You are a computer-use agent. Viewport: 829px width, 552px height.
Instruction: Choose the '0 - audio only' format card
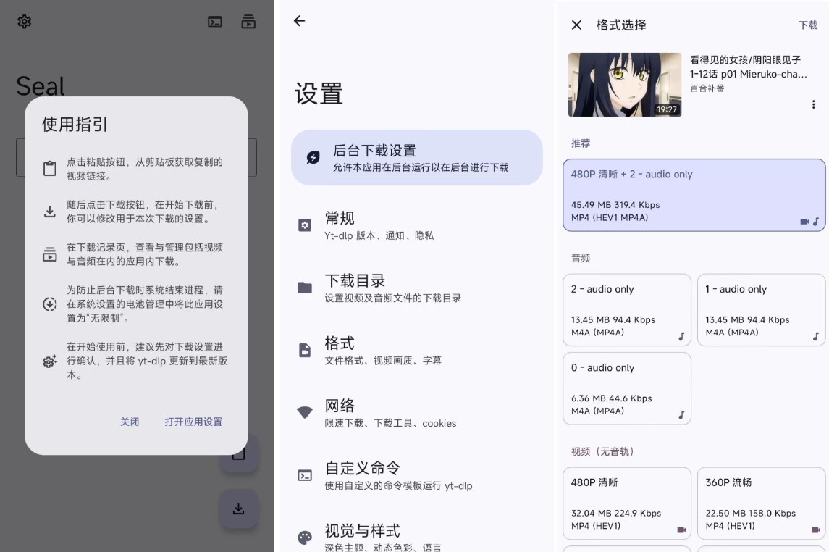(x=626, y=388)
